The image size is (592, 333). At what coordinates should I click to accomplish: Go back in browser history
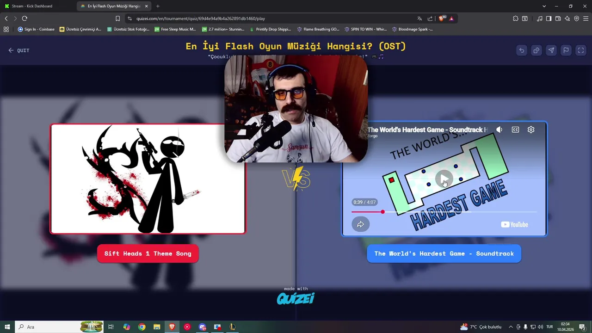tap(6, 18)
